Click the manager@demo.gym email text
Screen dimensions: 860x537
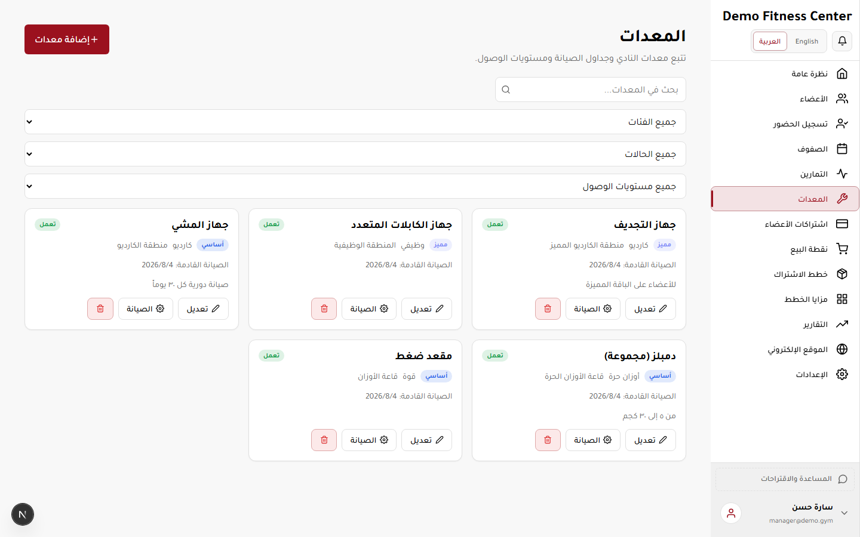click(801, 521)
